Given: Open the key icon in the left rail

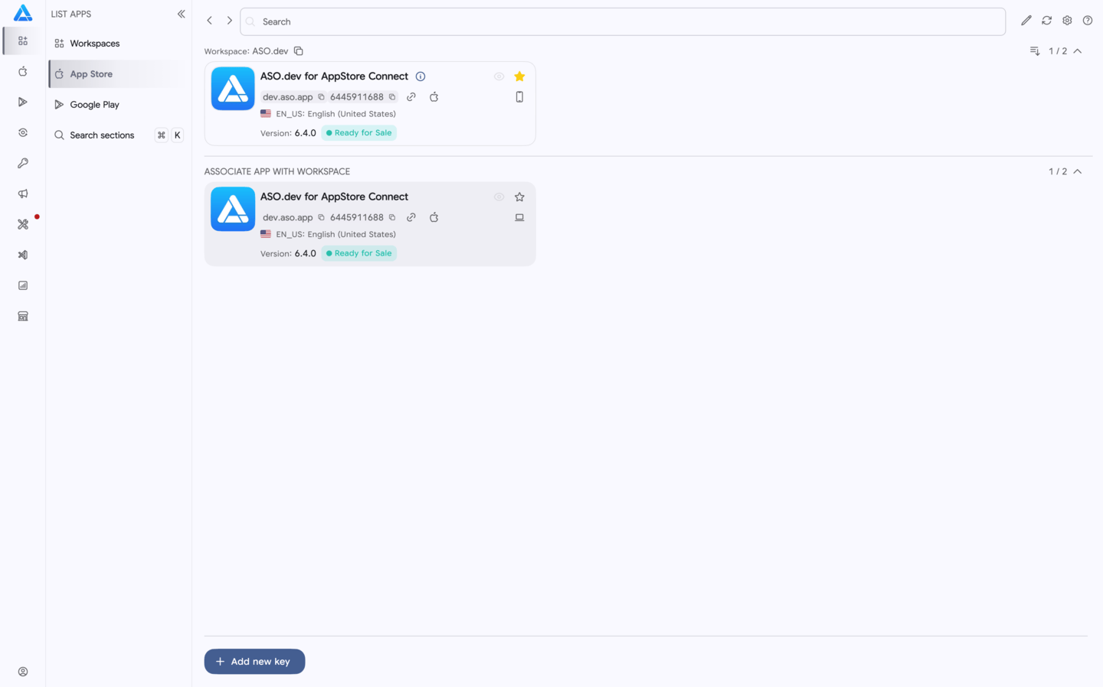Looking at the screenshot, I should (x=23, y=163).
